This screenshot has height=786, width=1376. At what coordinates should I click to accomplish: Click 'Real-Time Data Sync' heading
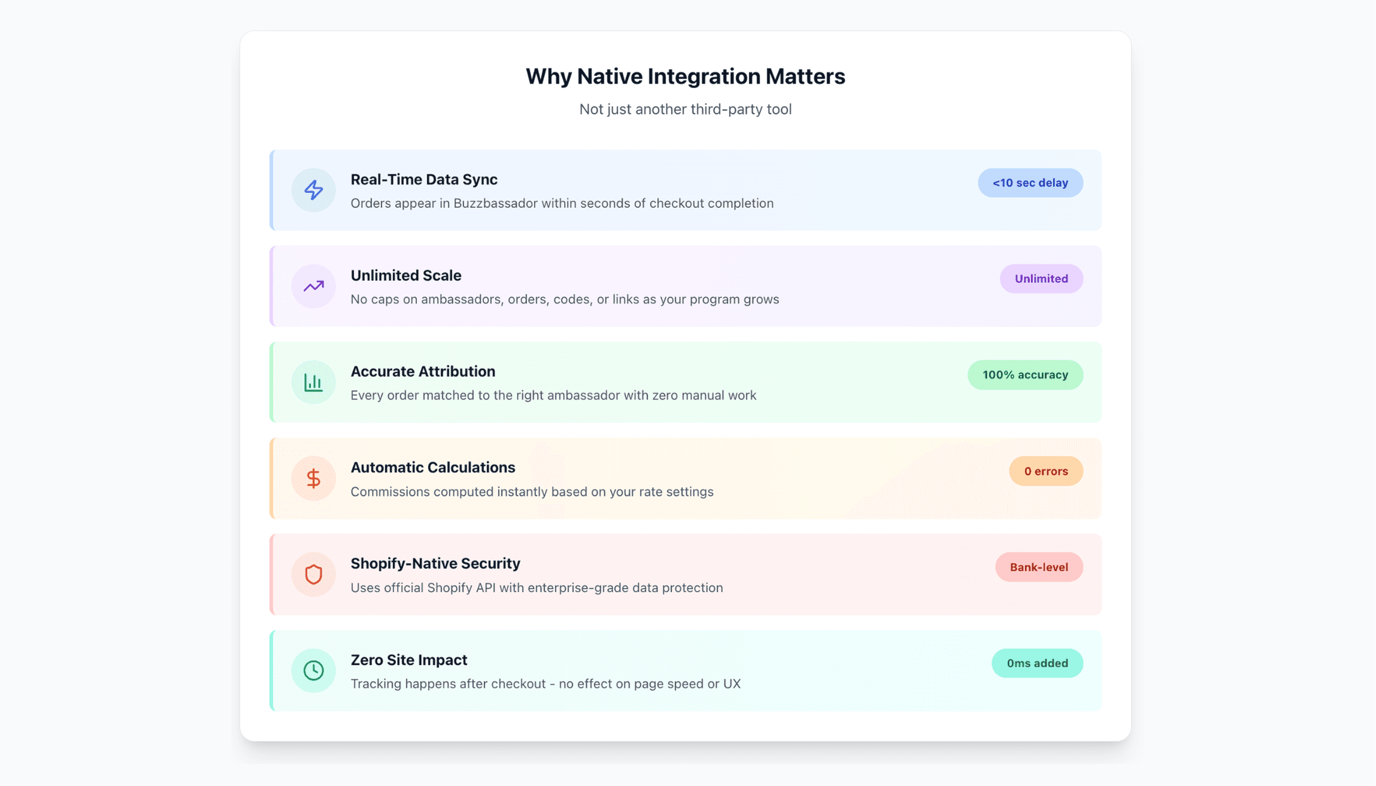coord(424,180)
